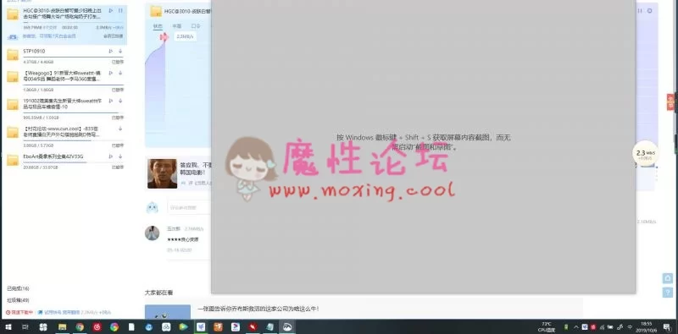Open the movie review thumbnail with man's face
This screenshot has width=678, height=334.
[162, 173]
